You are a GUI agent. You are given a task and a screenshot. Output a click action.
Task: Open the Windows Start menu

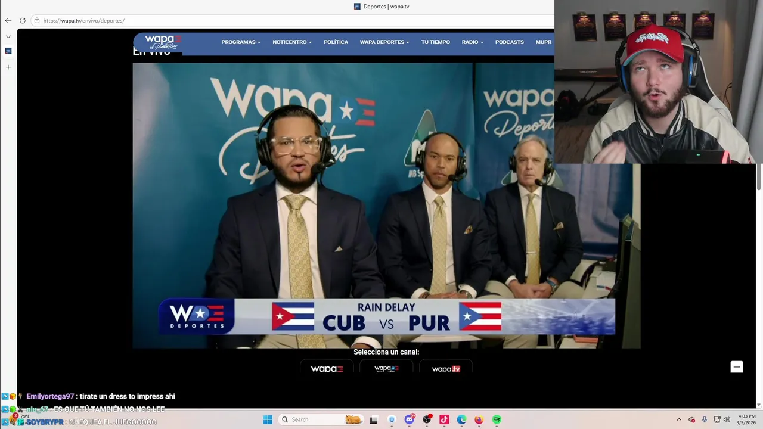[268, 419]
